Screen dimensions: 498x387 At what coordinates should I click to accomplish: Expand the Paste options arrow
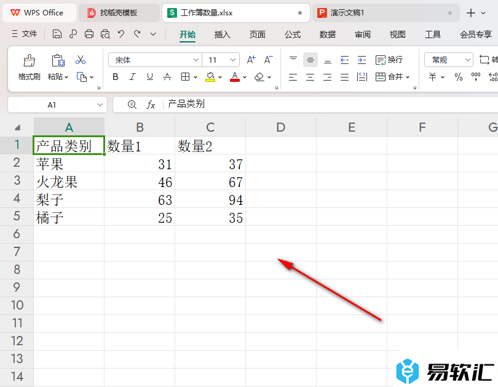click(x=66, y=77)
